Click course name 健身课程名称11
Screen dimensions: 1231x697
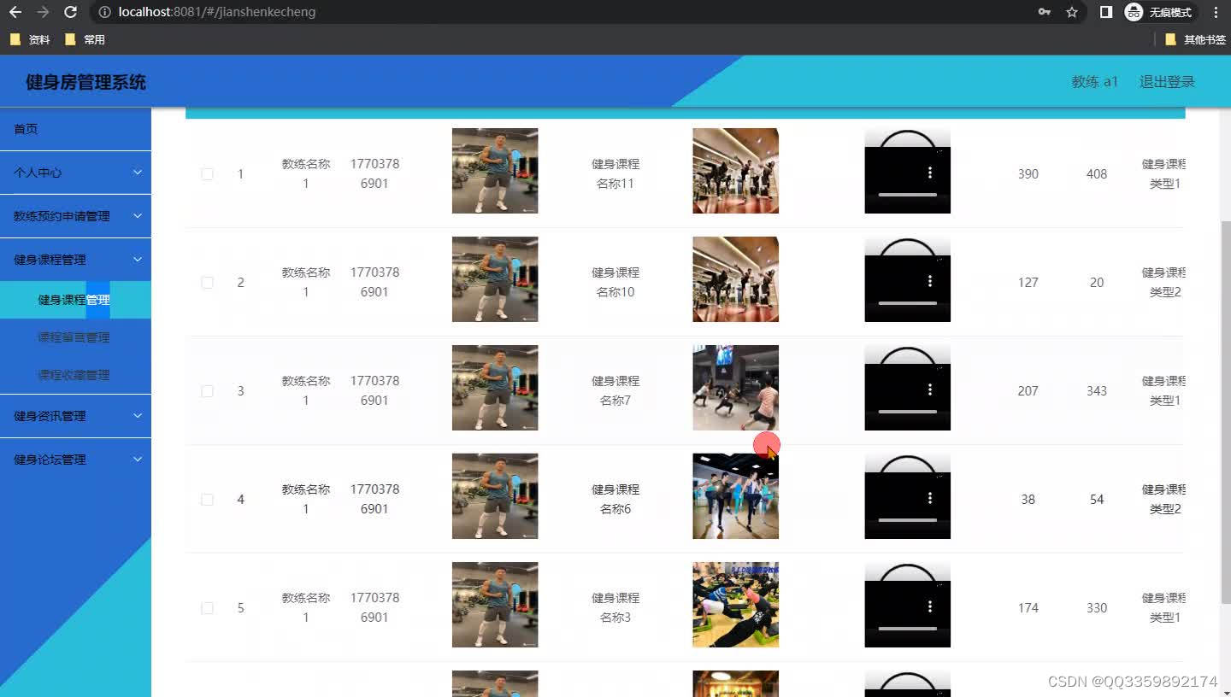tap(615, 173)
